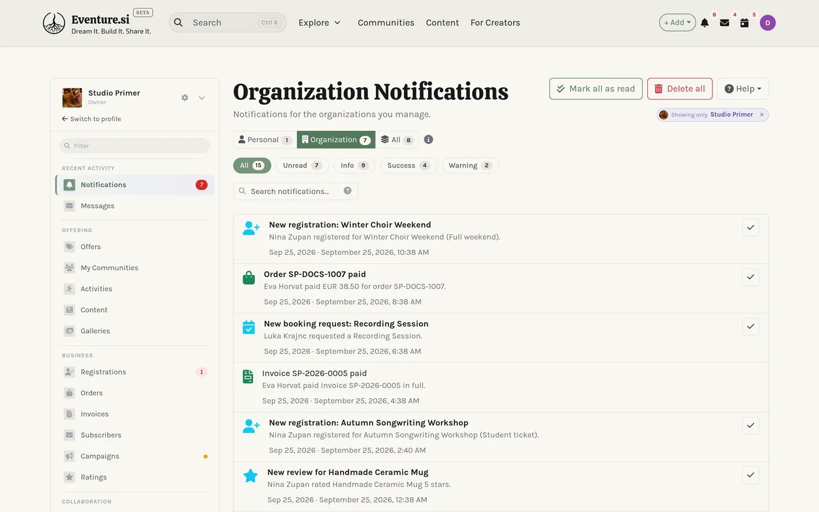This screenshot has width=819, height=512.
Task: Remove the Studio Primer filter chip
Action: click(x=762, y=114)
